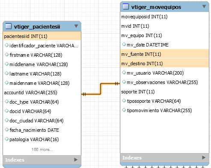Click the diamond icon next to patologia

click(x=6, y=139)
